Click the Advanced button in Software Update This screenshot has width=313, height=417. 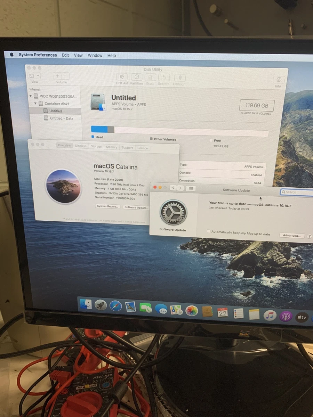pyautogui.click(x=292, y=235)
